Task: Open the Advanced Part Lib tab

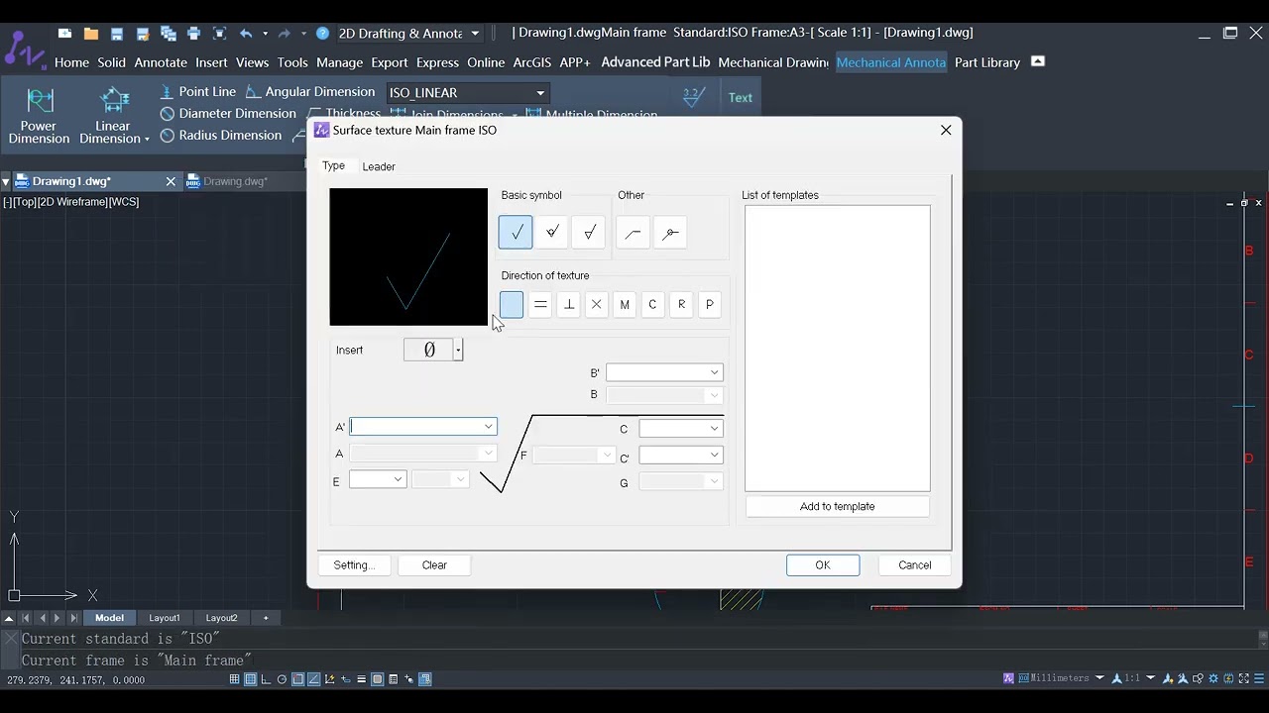Action: [x=655, y=62]
